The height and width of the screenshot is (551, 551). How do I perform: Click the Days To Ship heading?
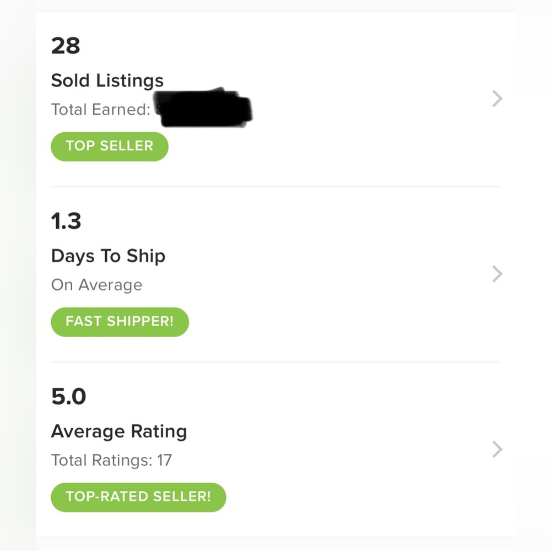(108, 256)
